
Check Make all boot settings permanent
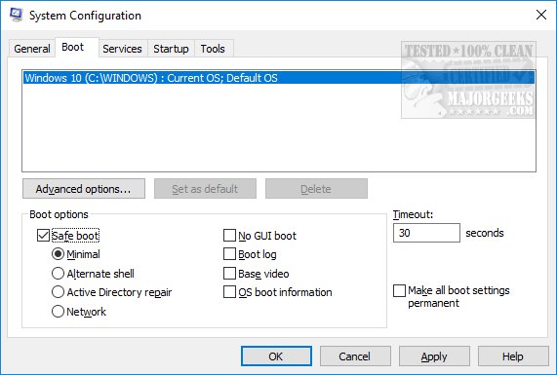tap(399, 290)
